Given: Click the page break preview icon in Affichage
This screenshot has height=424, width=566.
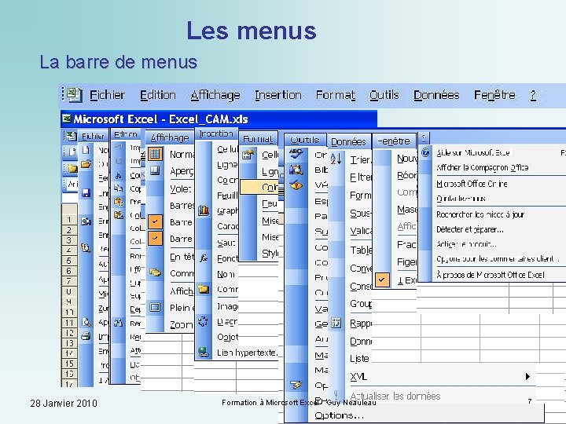Looking at the screenshot, I should click(155, 170).
